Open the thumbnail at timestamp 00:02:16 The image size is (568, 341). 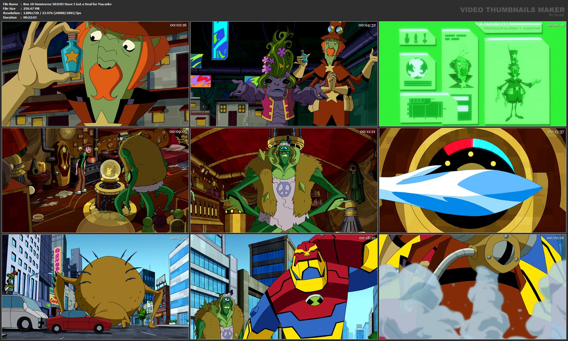tap(95, 74)
